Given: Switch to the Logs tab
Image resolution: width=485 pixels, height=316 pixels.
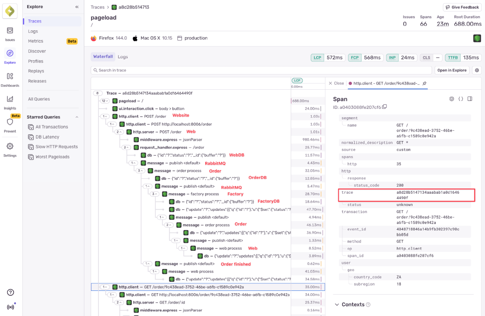Looking at the screenshot, I should 123,57.
